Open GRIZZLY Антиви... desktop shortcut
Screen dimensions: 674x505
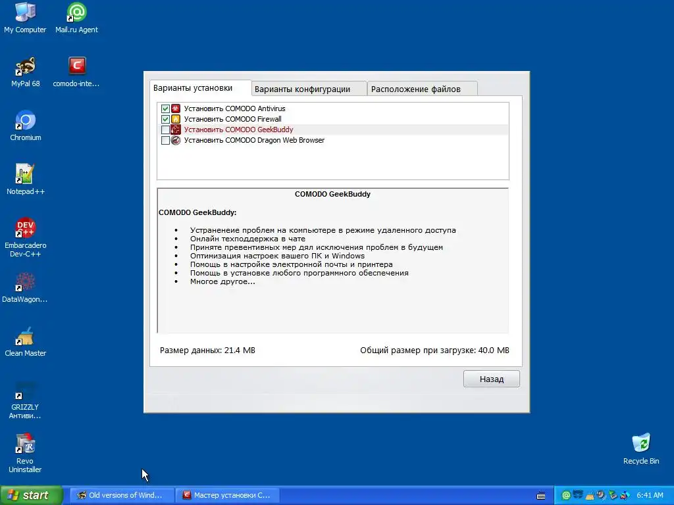point(25,400)
